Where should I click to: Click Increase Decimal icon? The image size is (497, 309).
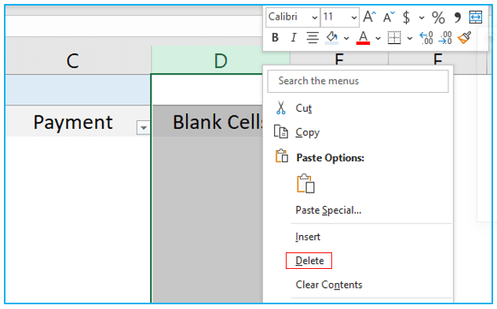click(x=426, y=38)
